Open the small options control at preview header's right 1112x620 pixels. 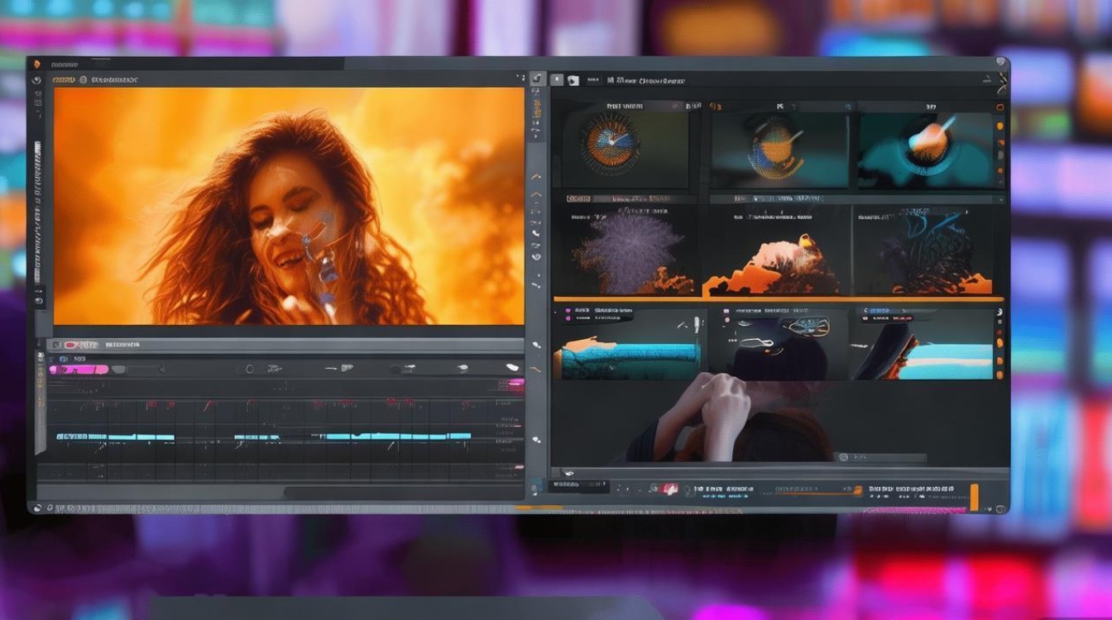click(x=520, y=79)
